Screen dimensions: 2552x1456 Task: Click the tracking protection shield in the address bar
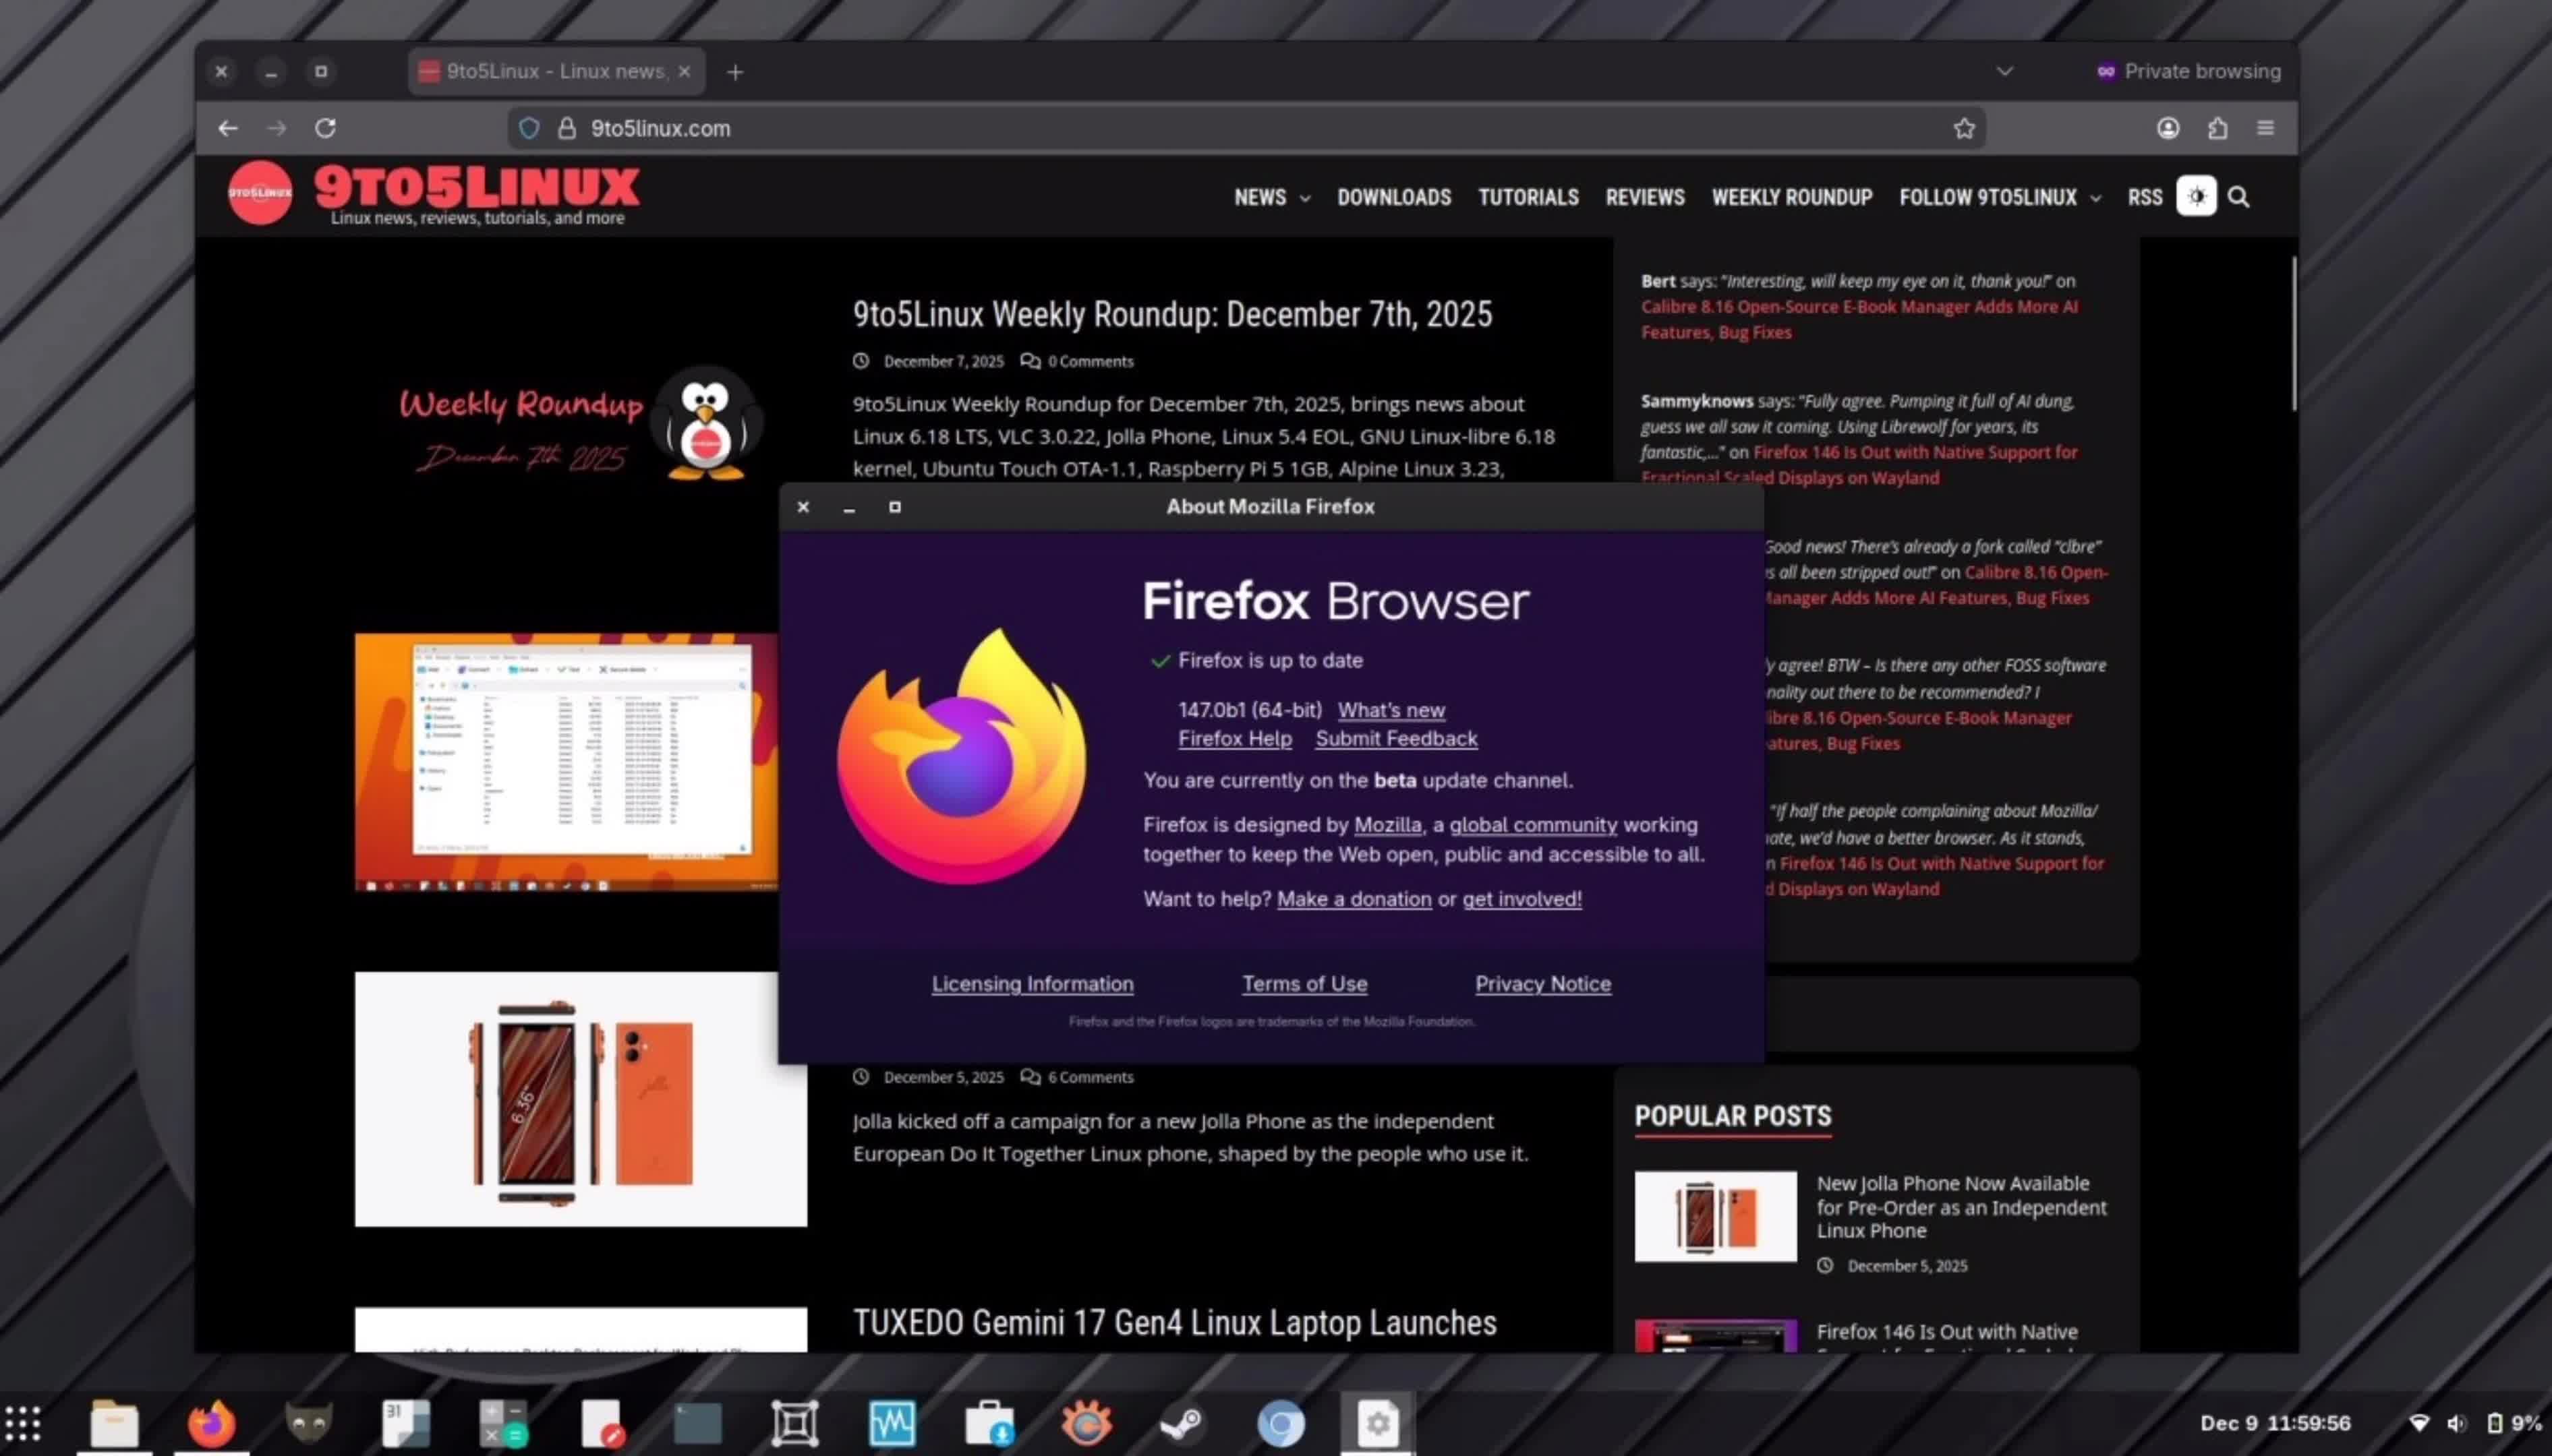click(529, 128)
